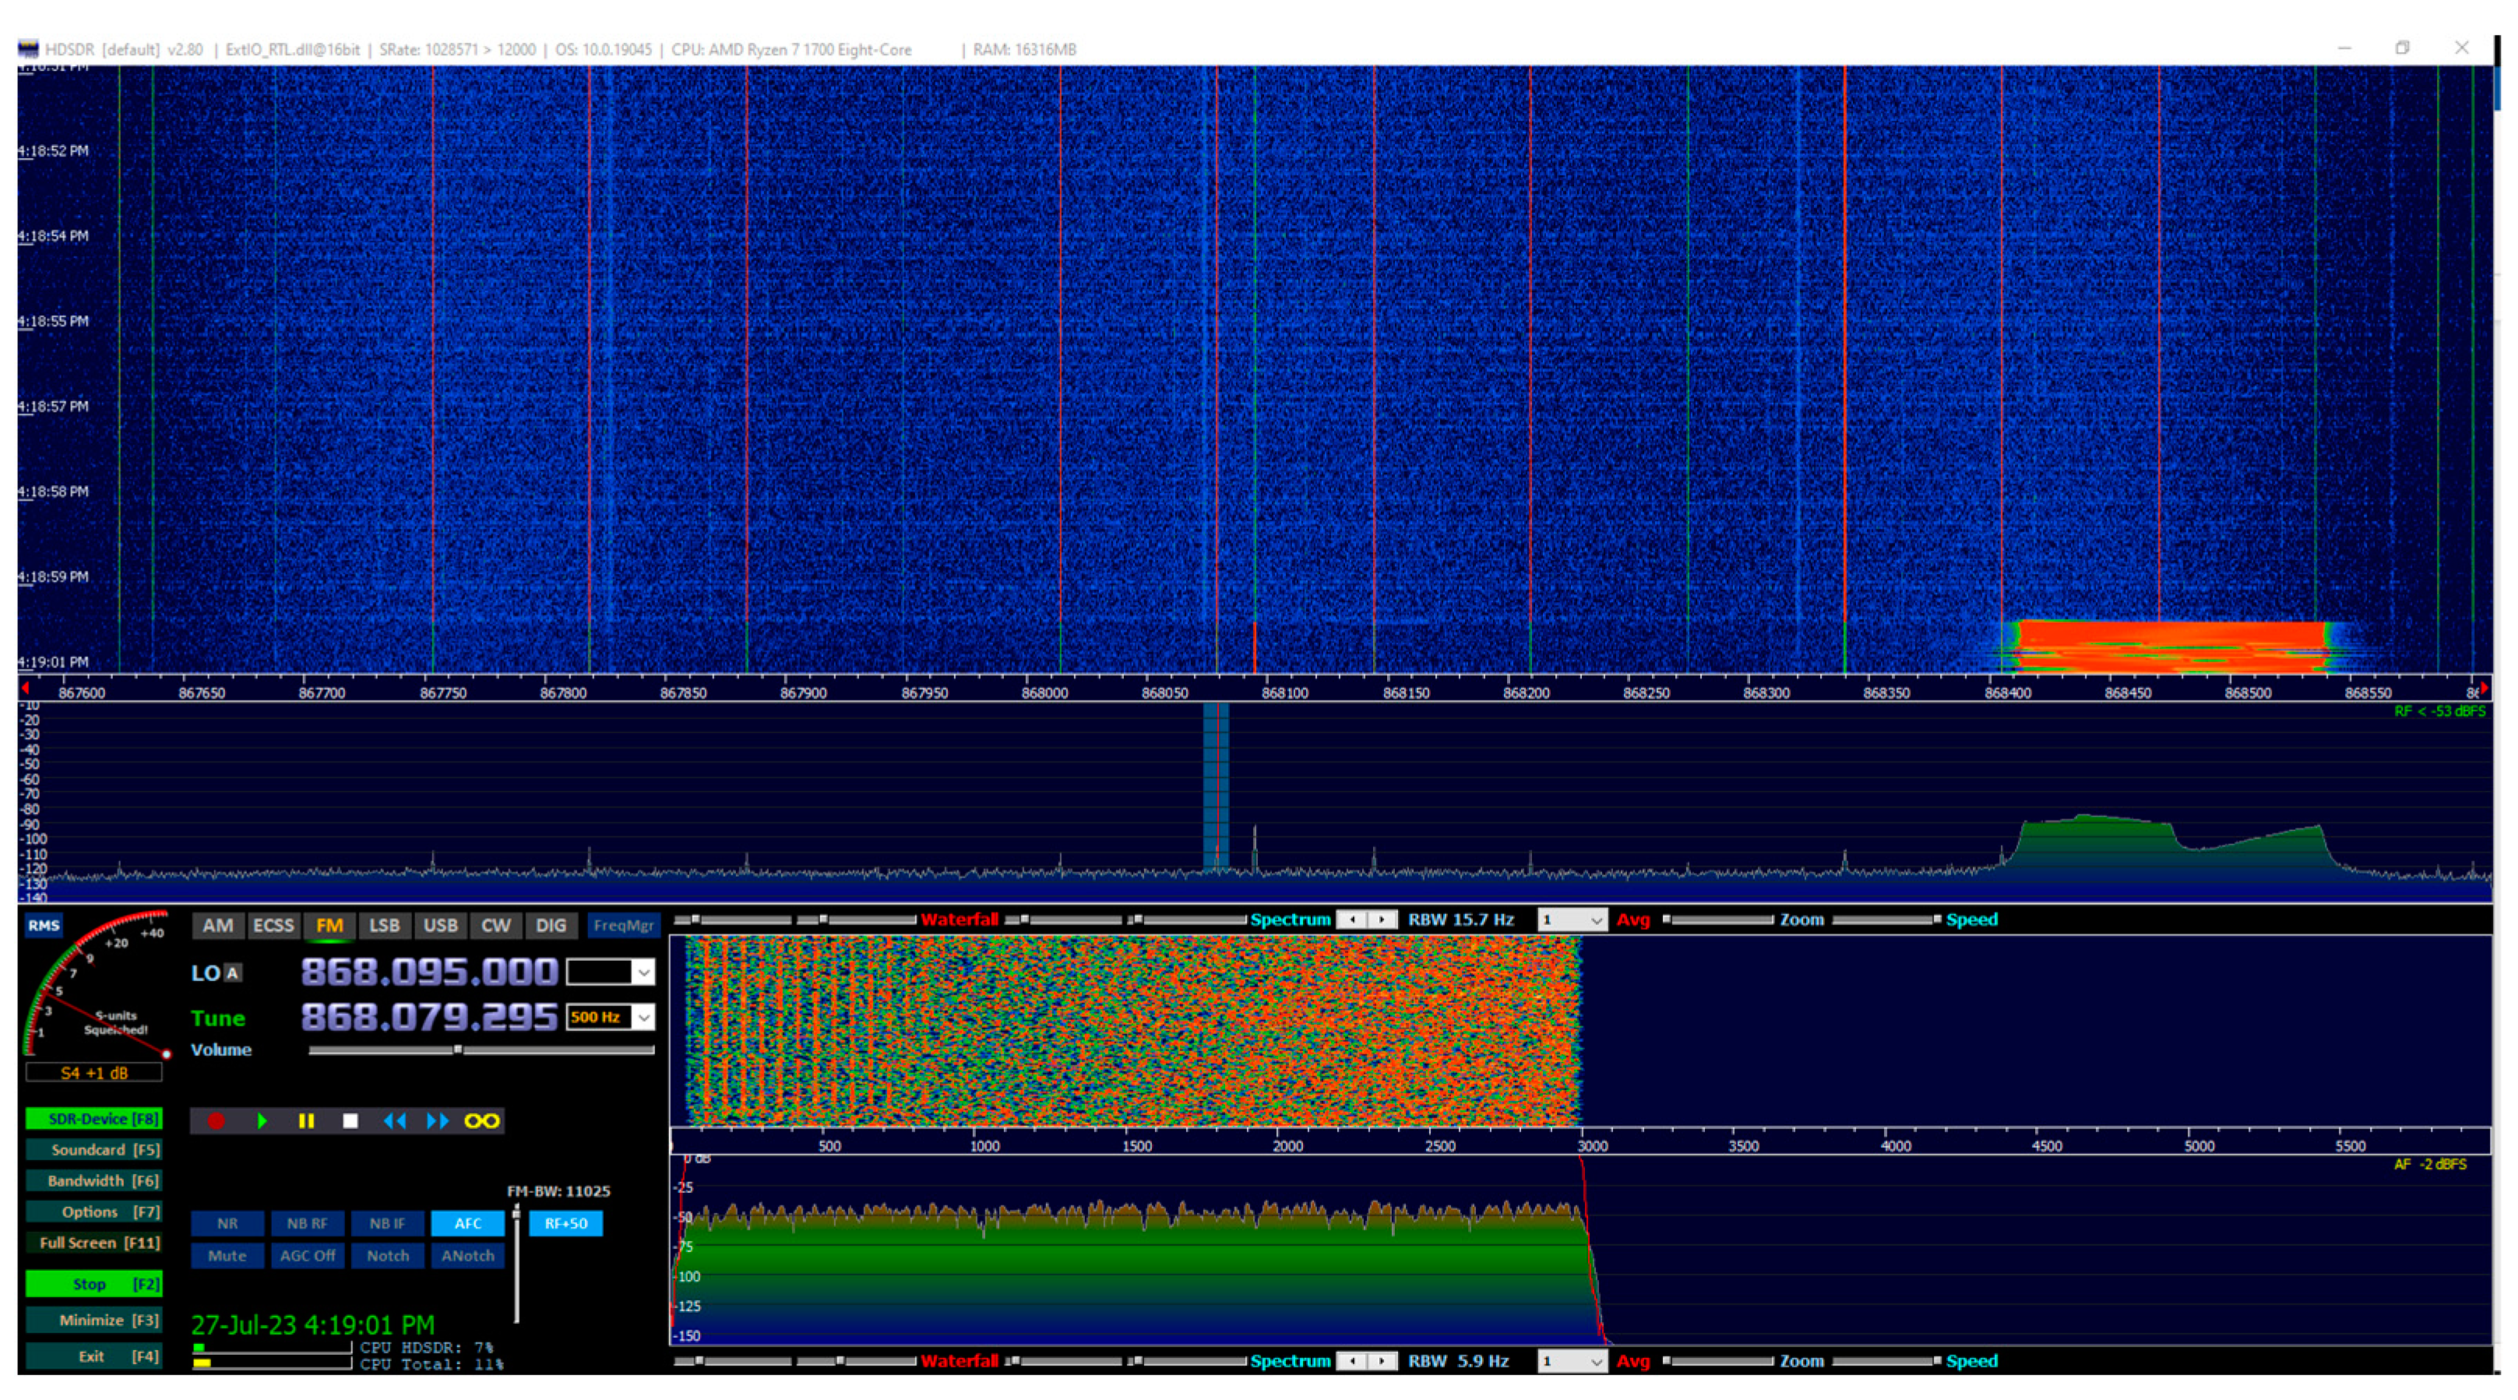
Task: Click the rewind icon
Action: [x=396, y=1121]
